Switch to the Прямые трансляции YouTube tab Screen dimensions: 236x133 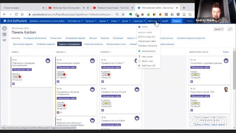[x=113, y=8]
